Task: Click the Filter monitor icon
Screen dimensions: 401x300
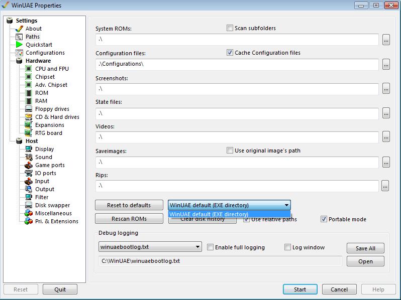Action: click(29, 197)
